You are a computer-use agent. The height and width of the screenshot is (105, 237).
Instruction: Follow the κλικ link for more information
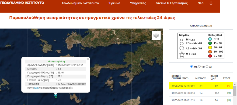pos(36,88)
